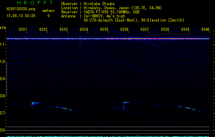The width and height of the screenshot is (215, 137).
Task: Click the 90-270-Azimuth East-West text
Action: point(134,20)
